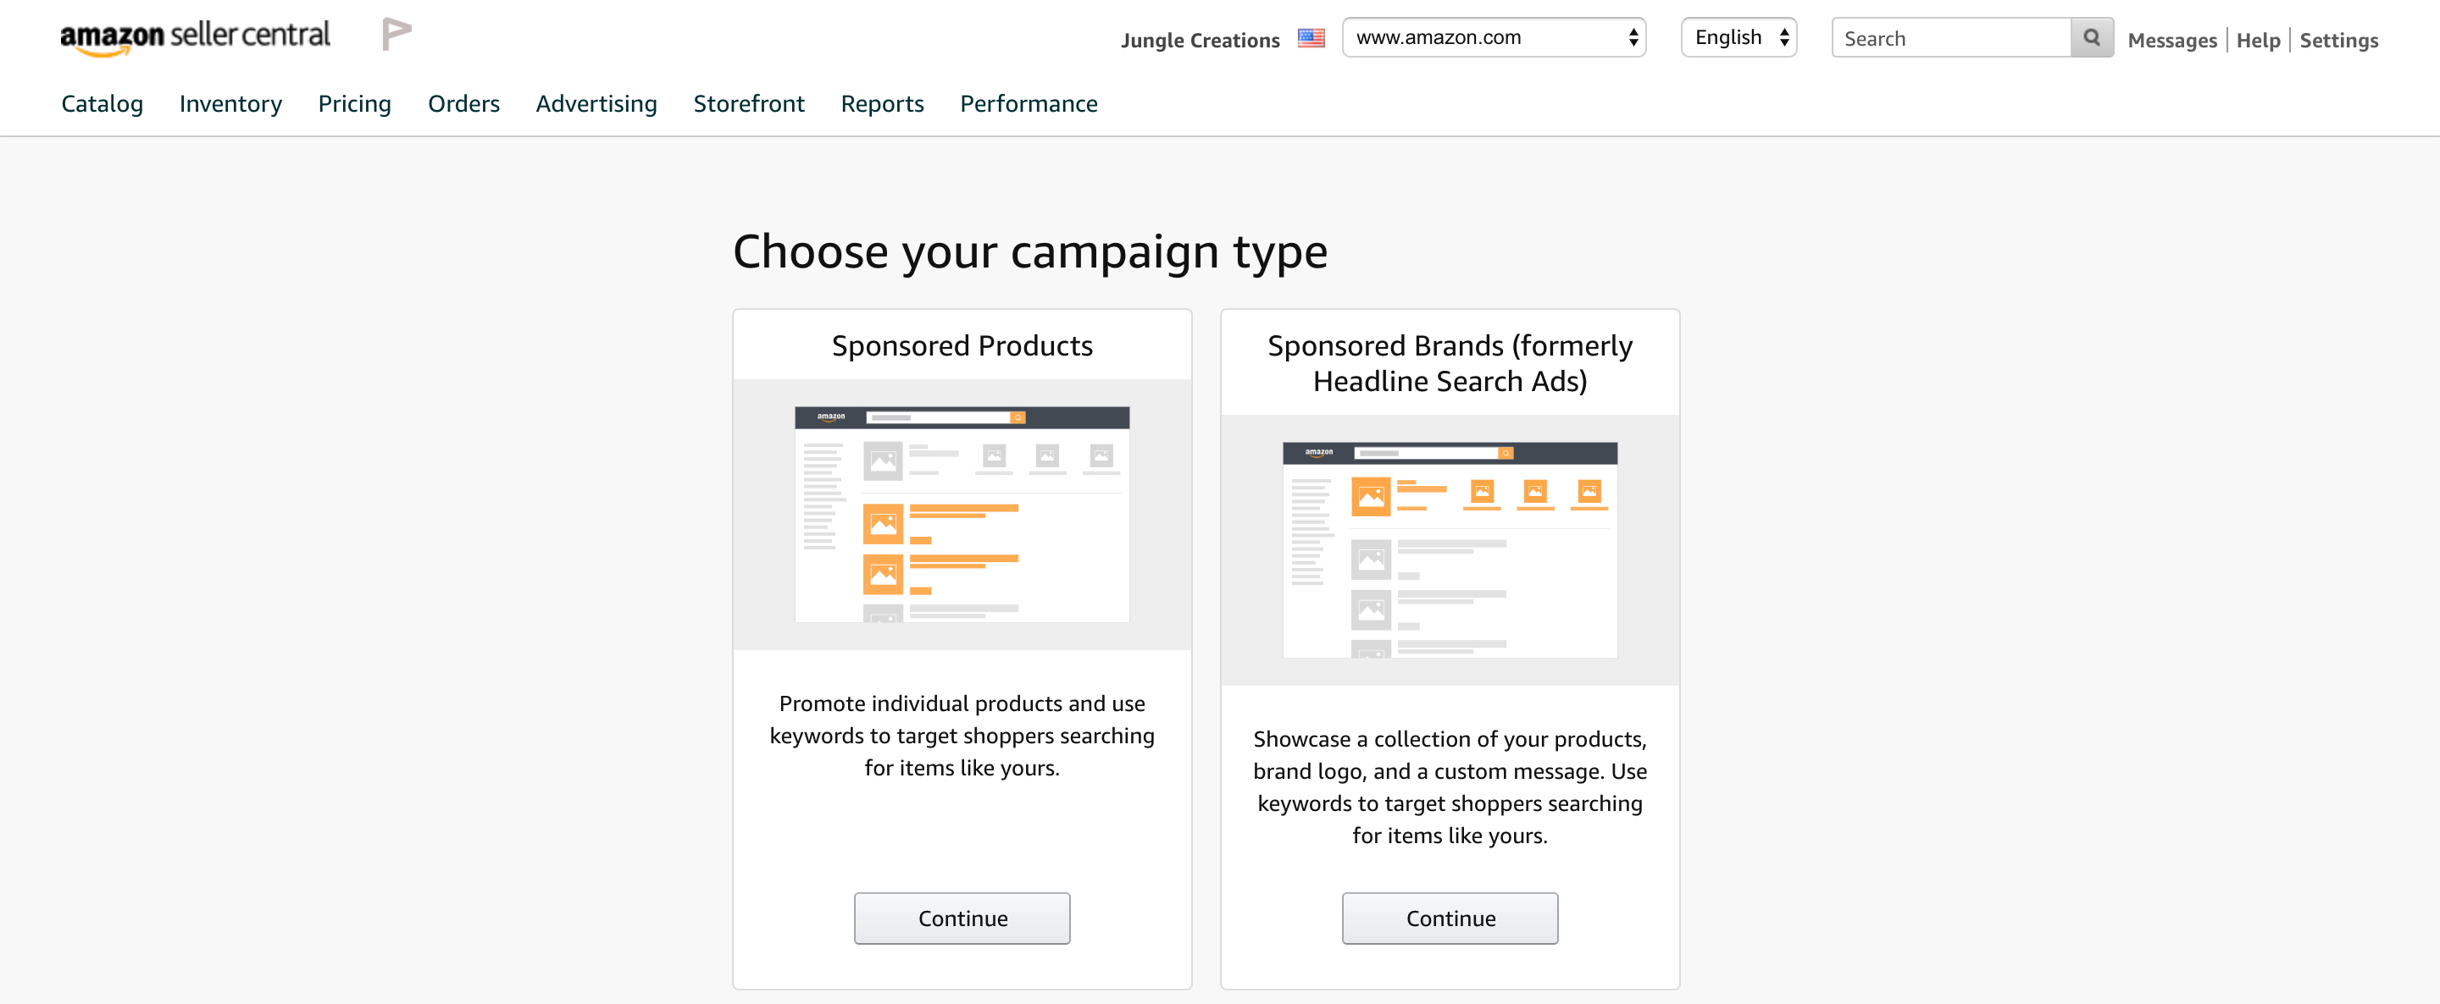Open the Storefront menu

point(748,104)
